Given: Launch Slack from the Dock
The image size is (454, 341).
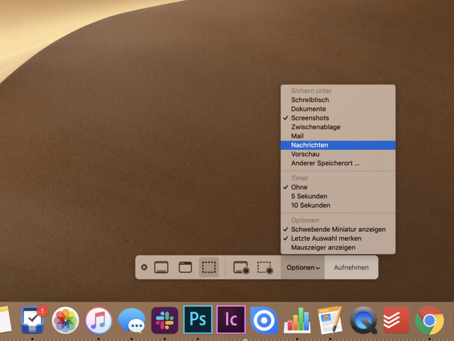Looking at the screenshot, I should coord(165,320).
